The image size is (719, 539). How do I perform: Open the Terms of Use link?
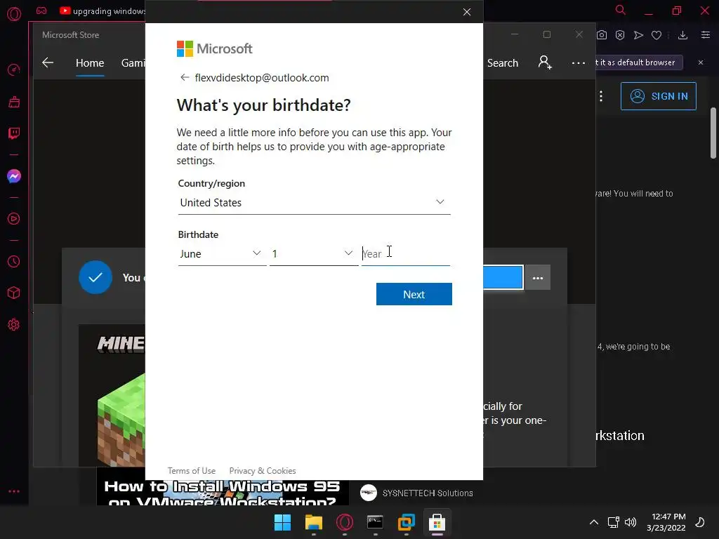[x=191, y=471]
